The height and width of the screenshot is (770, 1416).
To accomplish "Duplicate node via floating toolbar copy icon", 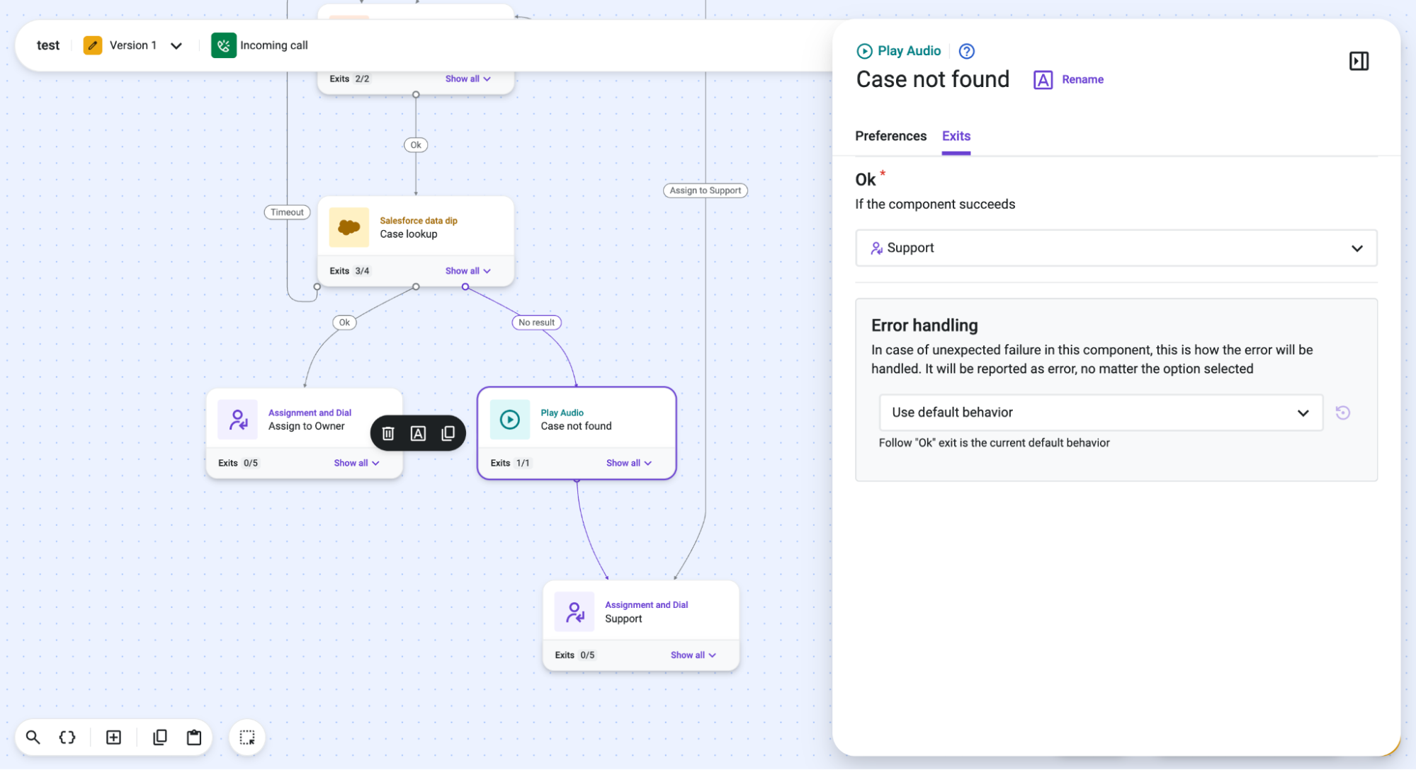I will [x=448, y=433].
